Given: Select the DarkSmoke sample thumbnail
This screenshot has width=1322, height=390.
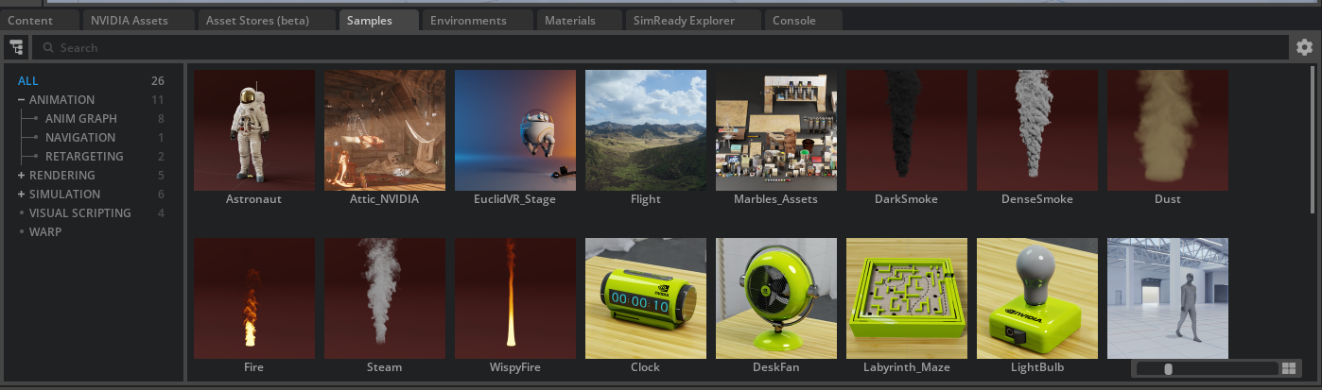Looking at the screenshot, I should click(907, 130).
